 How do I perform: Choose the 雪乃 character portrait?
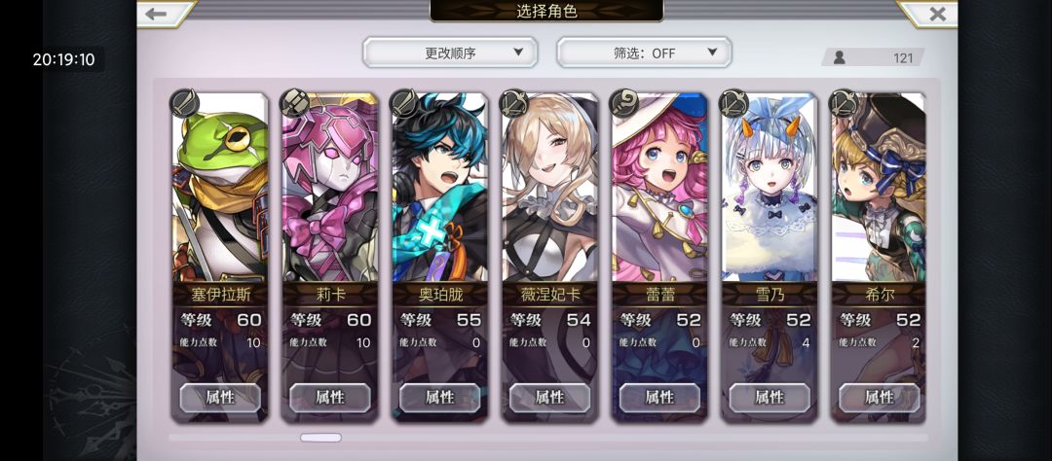click(x=770, y=187)
